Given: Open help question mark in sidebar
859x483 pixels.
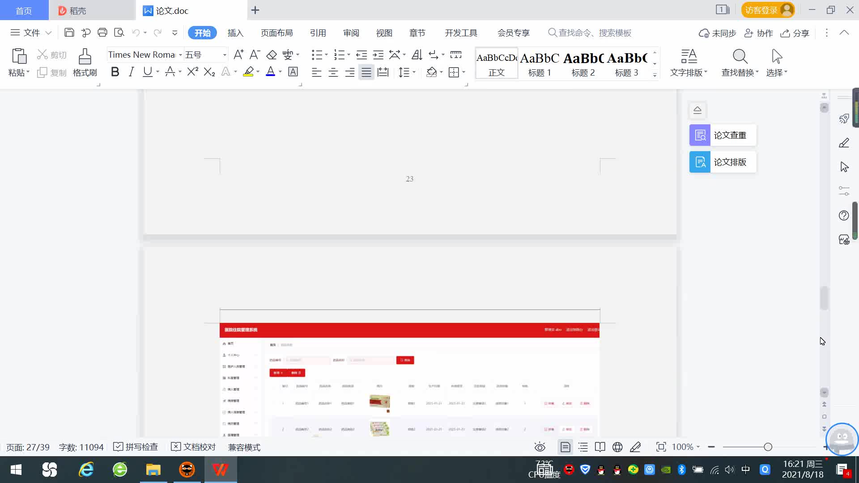Looking at the screenshot, I should (x=844, y=216).
